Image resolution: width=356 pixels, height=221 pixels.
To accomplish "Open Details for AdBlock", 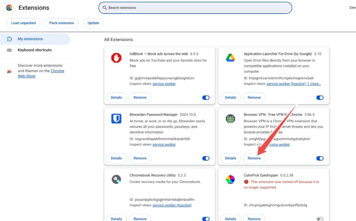I will [116, 98].
